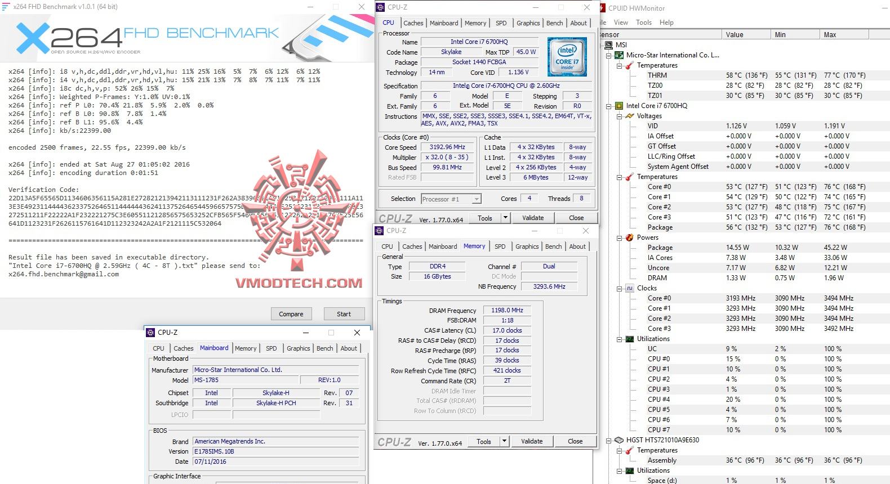Click the Intel Core i7 inside logo
This screenshot has height=484, width=890.
(x=567, y=57)
